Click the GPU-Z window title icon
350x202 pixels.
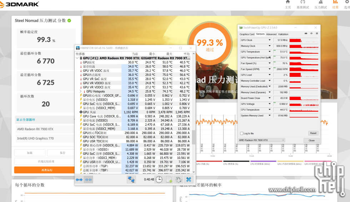241,28
